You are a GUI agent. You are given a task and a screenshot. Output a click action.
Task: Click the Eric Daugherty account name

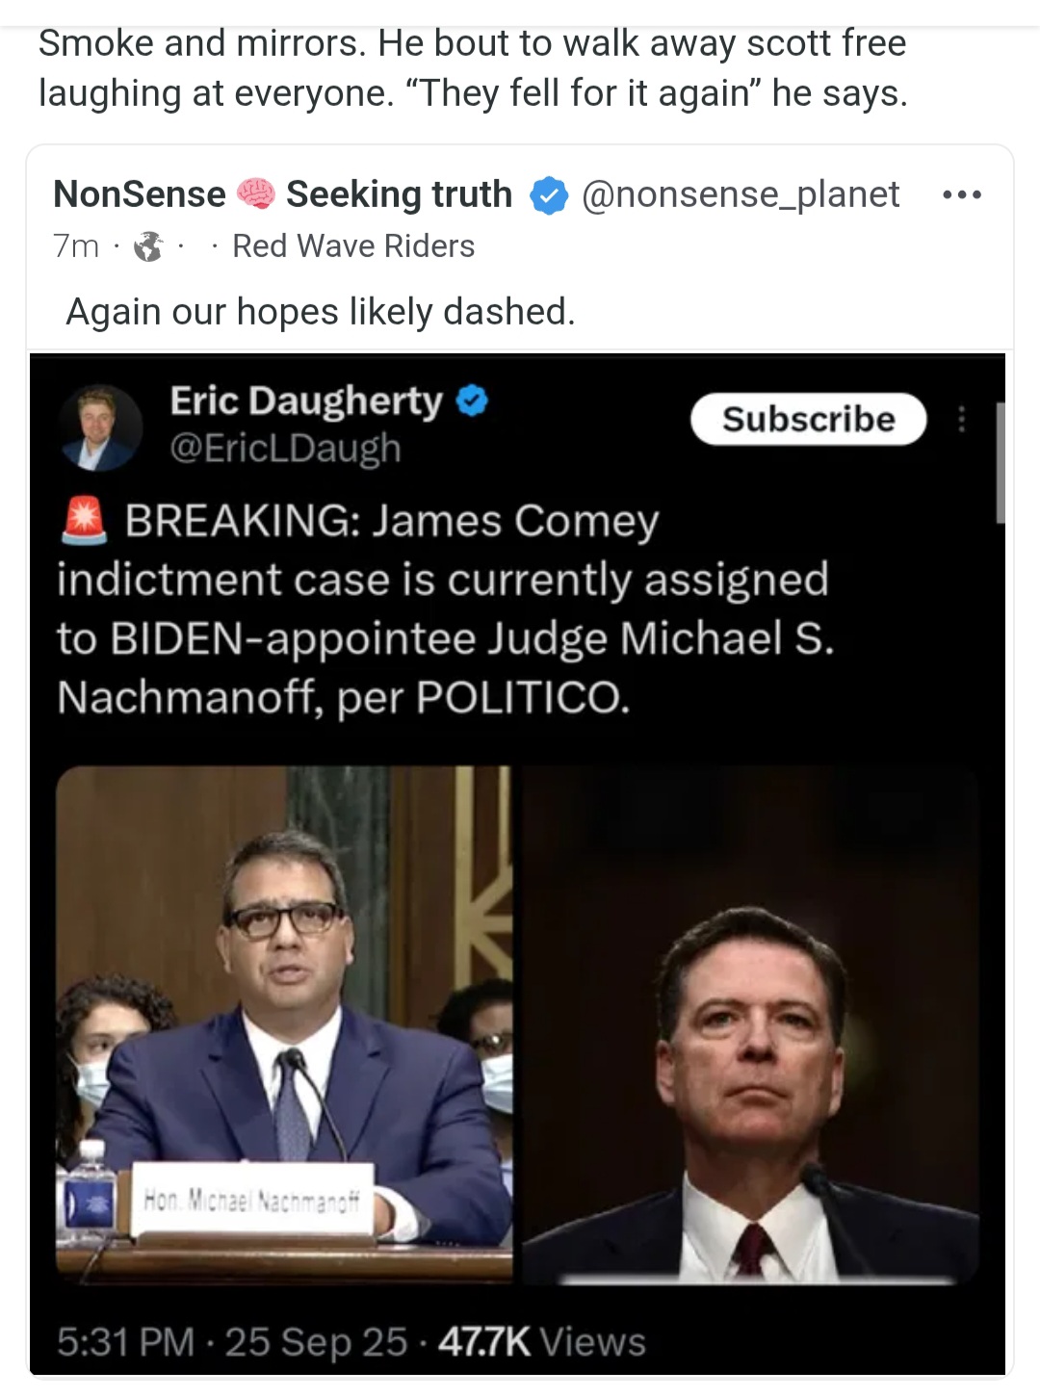(x=306, y=401)
